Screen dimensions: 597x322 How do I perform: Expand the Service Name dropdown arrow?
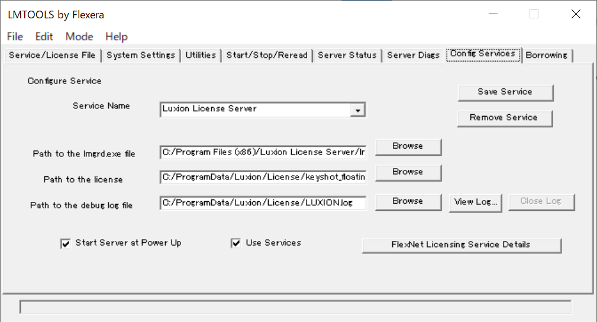(x=357, y=110)
